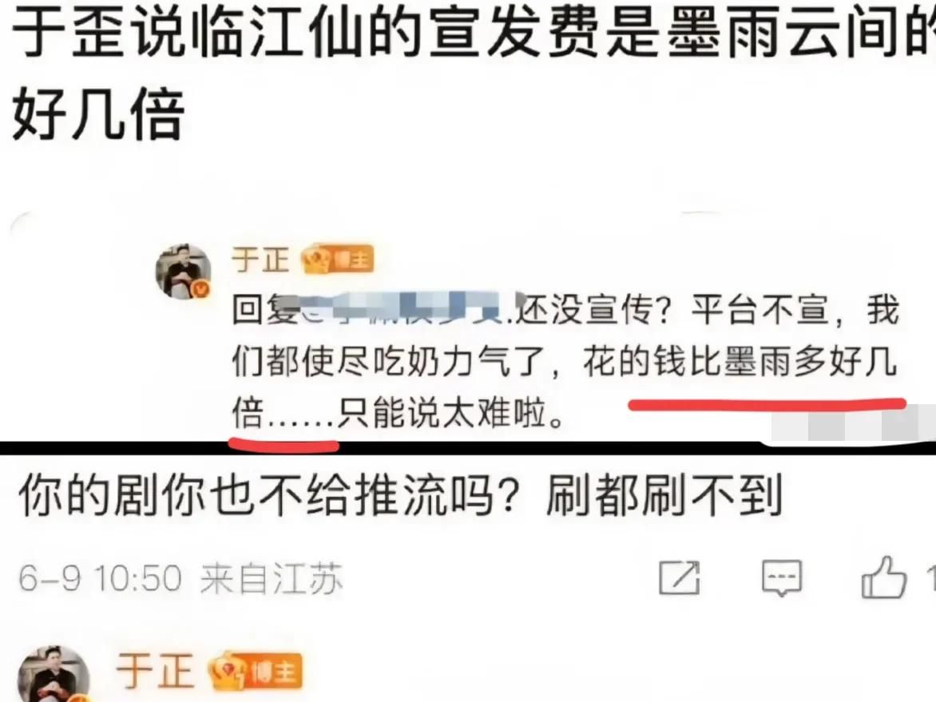
Task: Open comments via speech bubble icon
Action: point(781,578)
